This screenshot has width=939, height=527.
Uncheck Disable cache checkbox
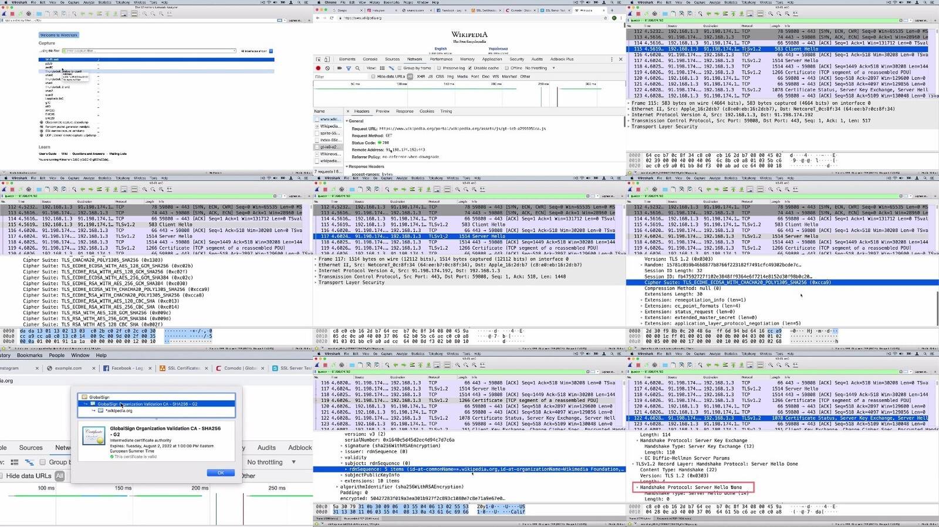click(469, 68)
